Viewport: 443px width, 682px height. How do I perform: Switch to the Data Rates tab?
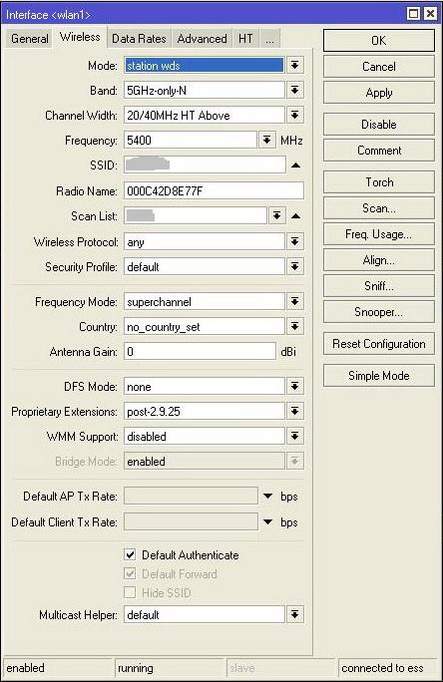(139, 39)
